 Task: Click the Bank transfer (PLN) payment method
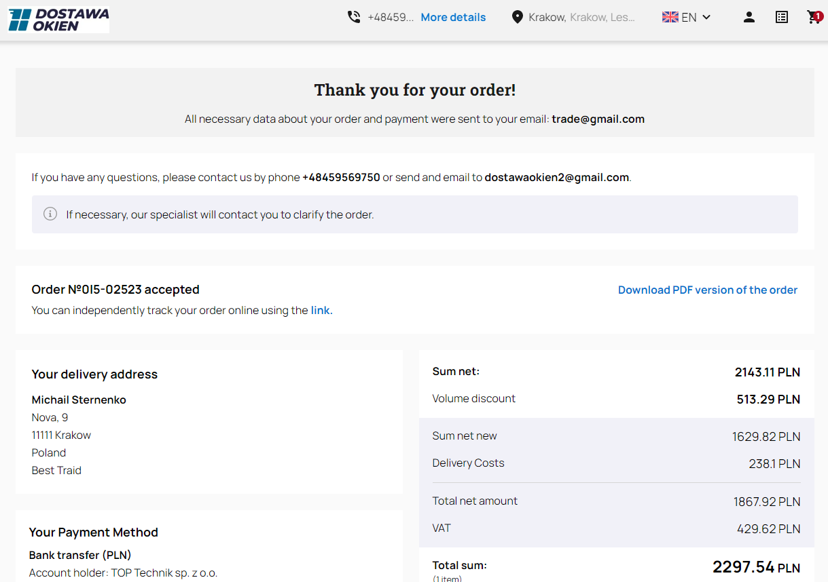pos(80,555)
